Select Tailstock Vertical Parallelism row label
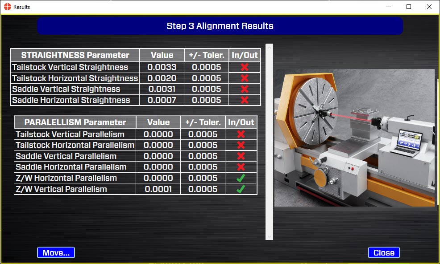The height and width of the screenshot is (264, 440). (70, 134)
